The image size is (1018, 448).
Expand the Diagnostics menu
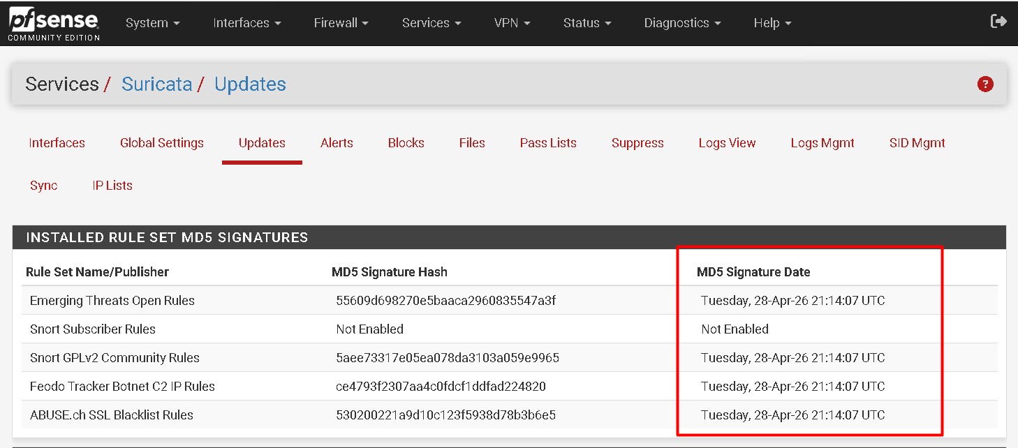pyautogui.click(x=681, y=22)
